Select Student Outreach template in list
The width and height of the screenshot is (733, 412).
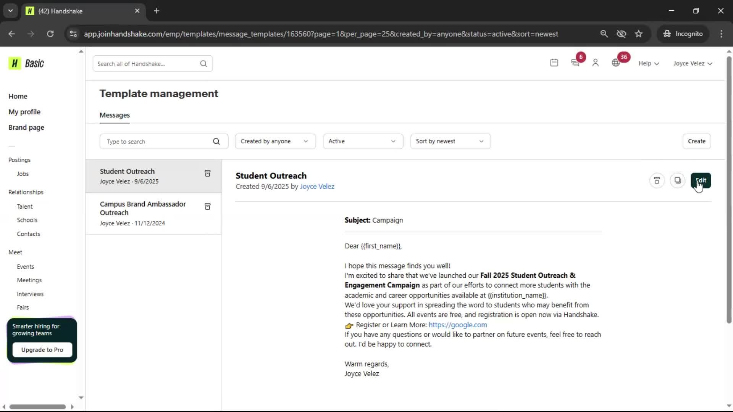tap(153, 176)
